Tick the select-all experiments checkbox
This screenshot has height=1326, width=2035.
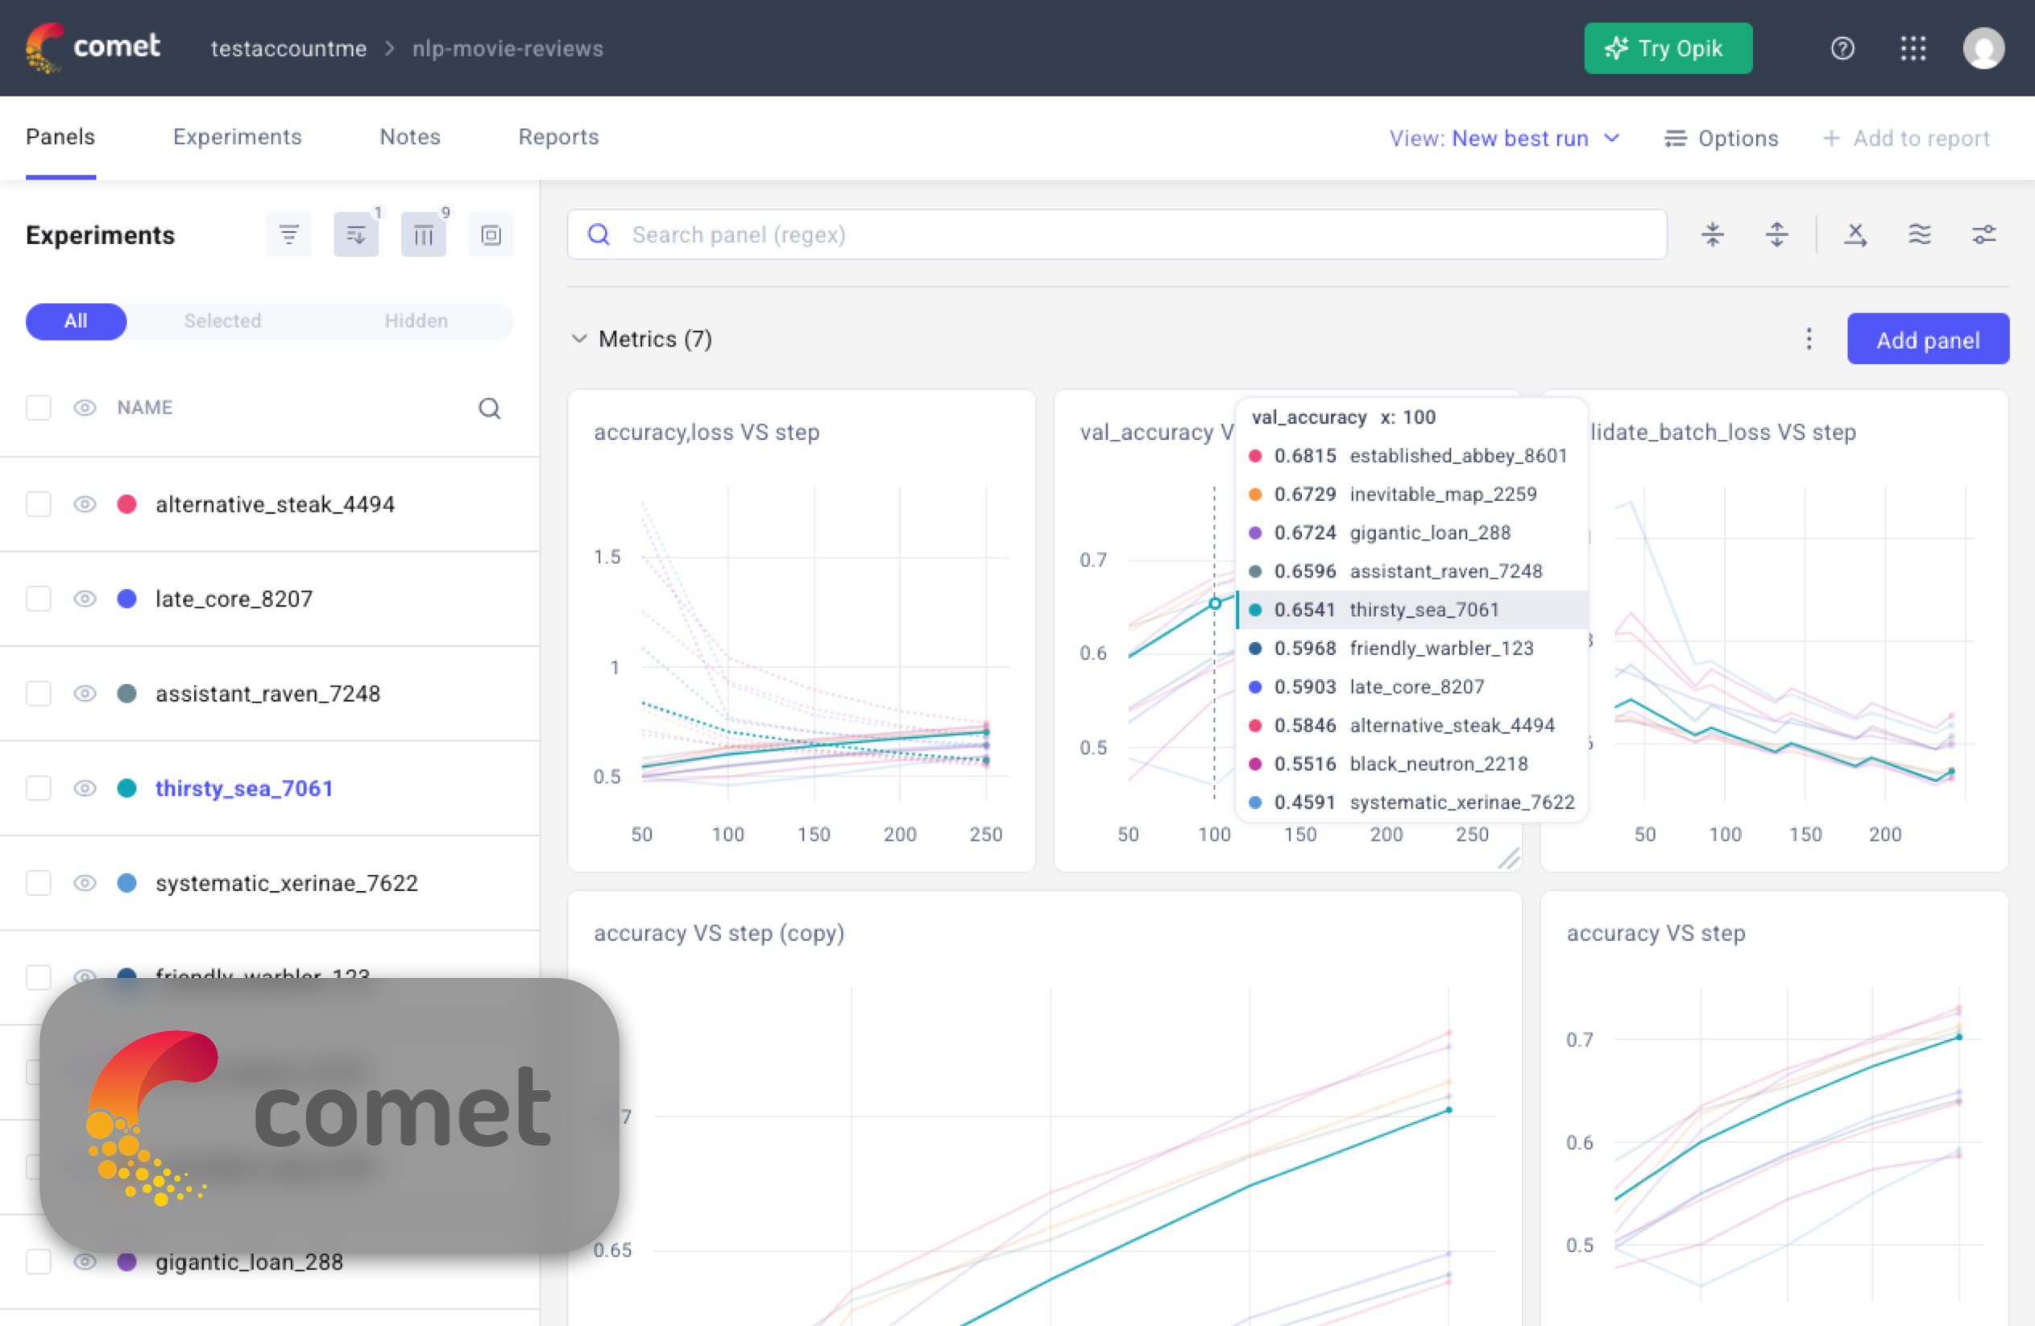click(x=39, y=408)
